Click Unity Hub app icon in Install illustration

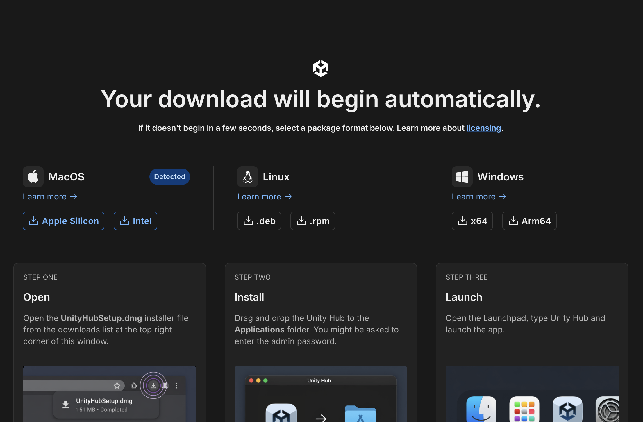(x=281, y=413)
